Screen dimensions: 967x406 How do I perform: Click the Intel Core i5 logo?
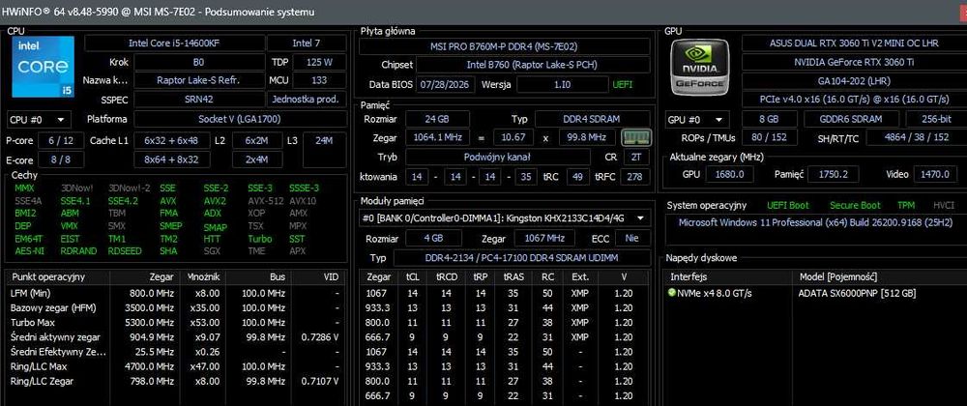click(44, 67)
